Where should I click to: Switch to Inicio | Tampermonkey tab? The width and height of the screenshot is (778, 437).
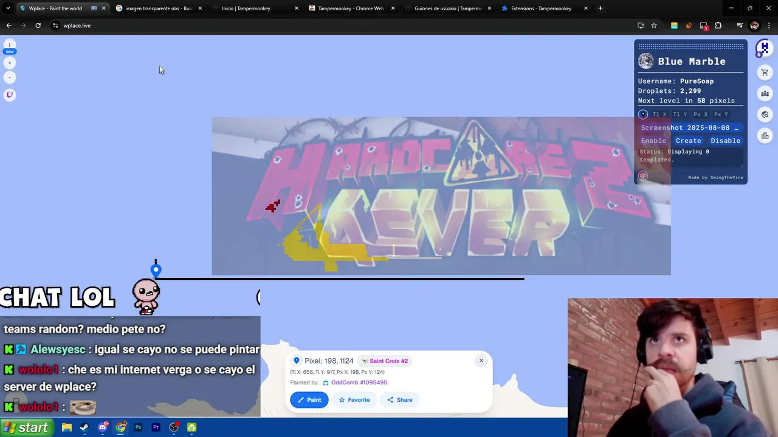pos(255,8)
